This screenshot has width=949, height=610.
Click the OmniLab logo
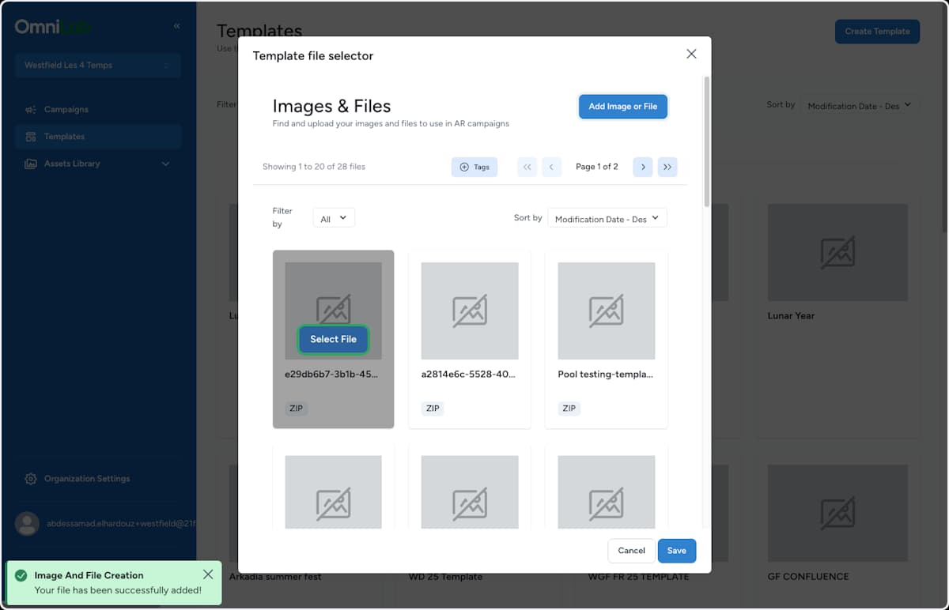tap(52, 27)
